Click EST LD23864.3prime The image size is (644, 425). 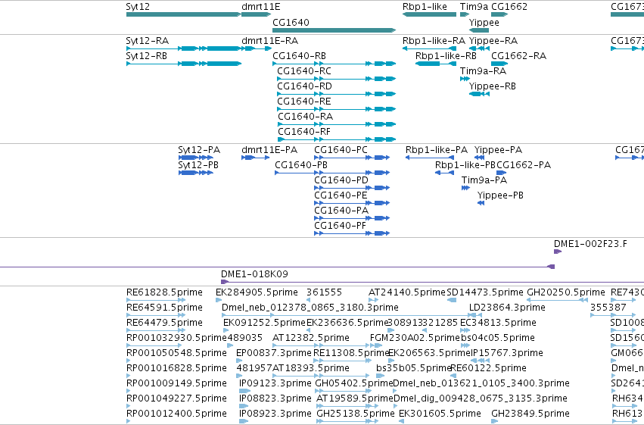tap(474, 315)
